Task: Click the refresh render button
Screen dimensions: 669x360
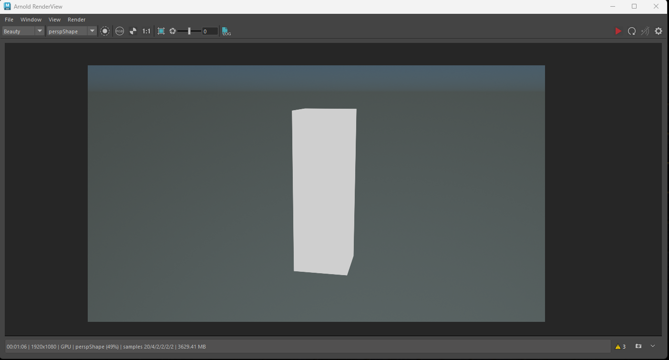Action: pos(631,31)
